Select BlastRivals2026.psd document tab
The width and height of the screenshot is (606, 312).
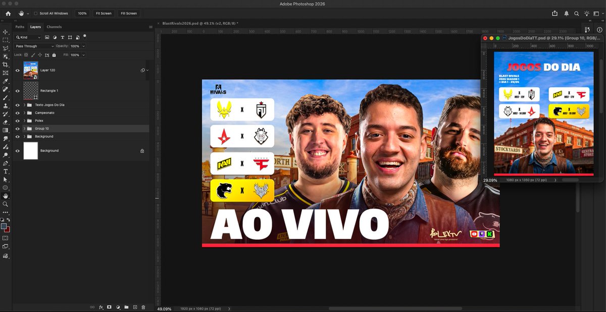pos(199,23)
